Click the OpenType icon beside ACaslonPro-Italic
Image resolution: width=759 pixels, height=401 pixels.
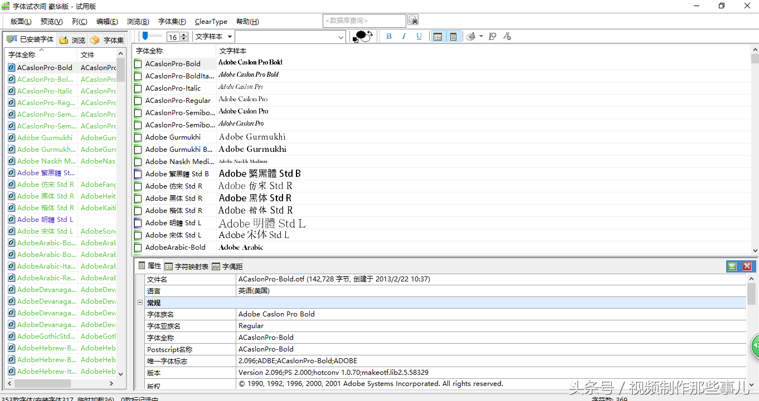[12, 91]
